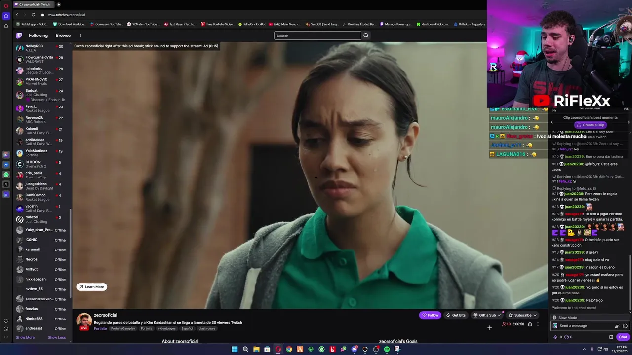The width and height of the screenshot is (632, 355).
Task: Open the FortniteGameplay tag
Action: [x=123, y=328]
